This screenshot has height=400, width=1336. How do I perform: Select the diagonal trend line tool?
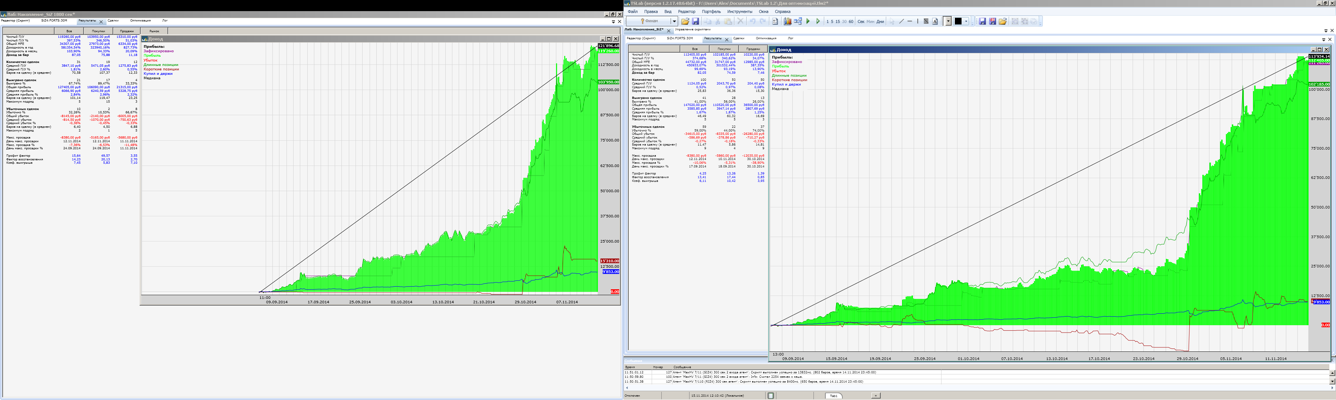[x=901, y=21]
